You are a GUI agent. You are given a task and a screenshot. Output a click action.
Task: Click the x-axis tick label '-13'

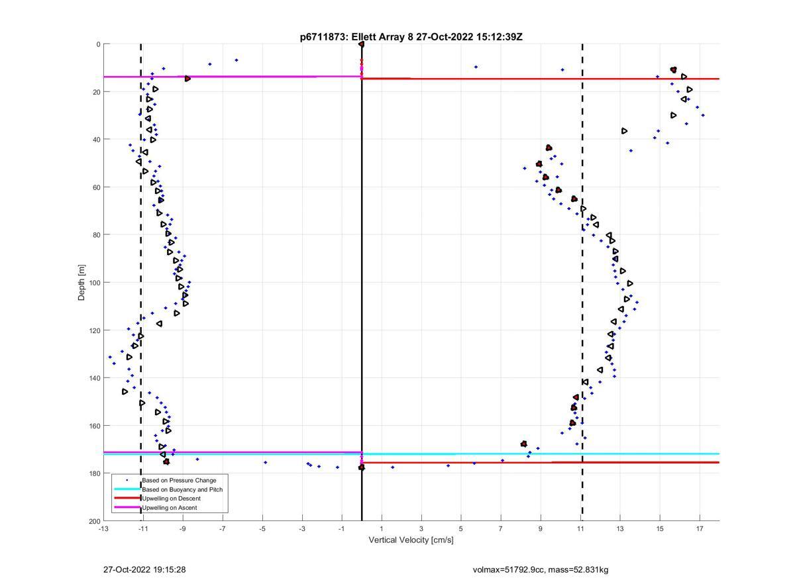pyautogui.click(x=103, y=528)
